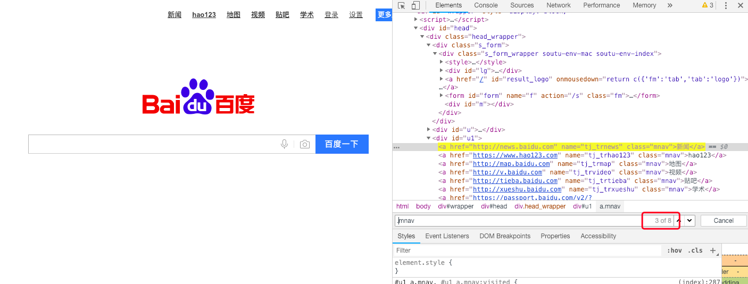
Task: Go to next search match arrow
Action: [689, 220]
